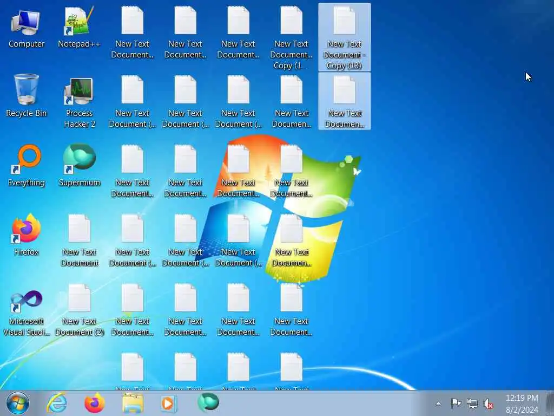Click the network status tray icon

pos(472,404)
